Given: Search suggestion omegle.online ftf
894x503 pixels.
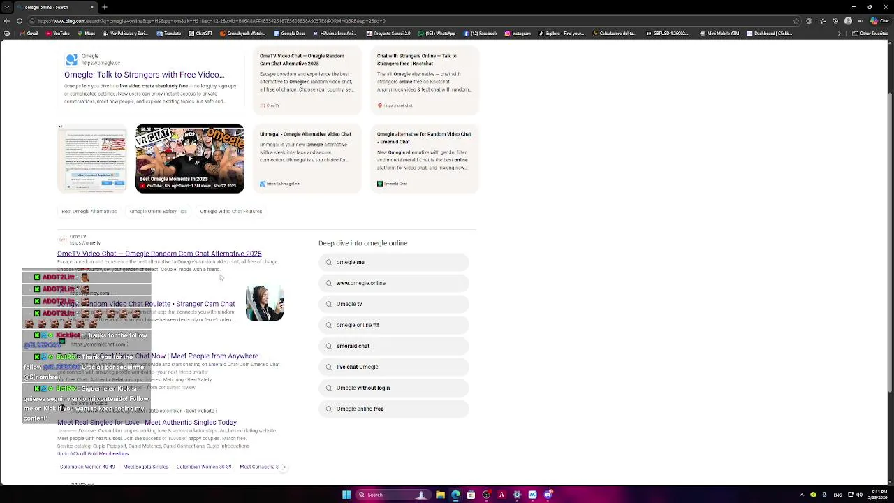Looking at the screenshot, I should click(x=394, y=325).
